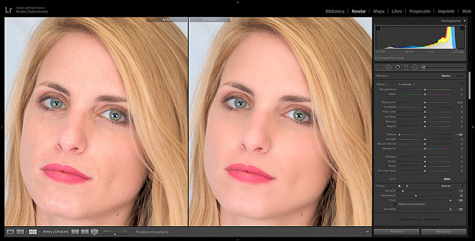Click the Restaurar button
Viewport: 475px width, 241px height.
click(443, 231)
